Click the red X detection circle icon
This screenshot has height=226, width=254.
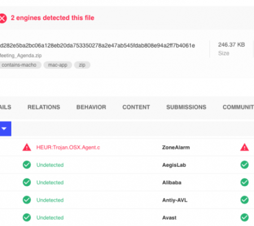click(3, 19)
